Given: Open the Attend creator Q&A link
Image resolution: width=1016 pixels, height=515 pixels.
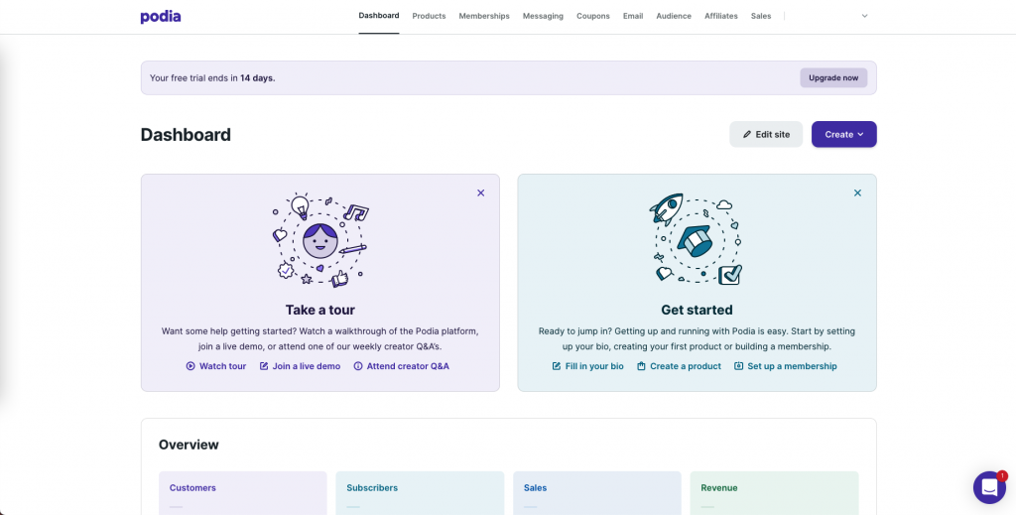Looking at the screenshot, I should [401, 366].
